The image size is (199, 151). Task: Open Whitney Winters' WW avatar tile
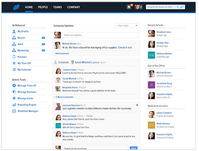151,55
